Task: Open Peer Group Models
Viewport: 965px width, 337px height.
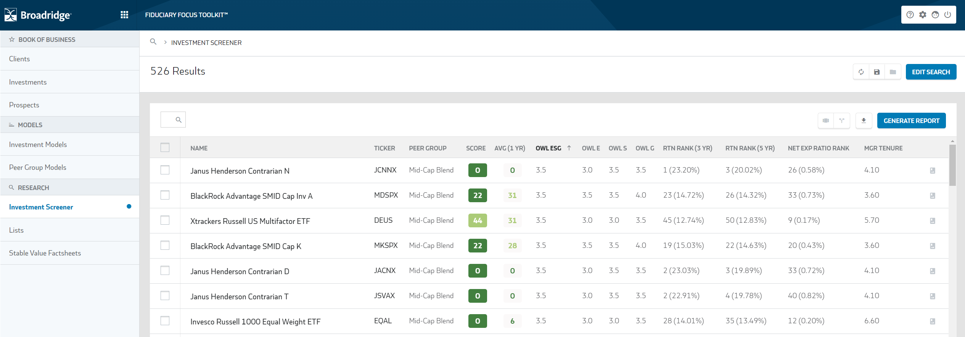Action: click(x=70, y=168)
